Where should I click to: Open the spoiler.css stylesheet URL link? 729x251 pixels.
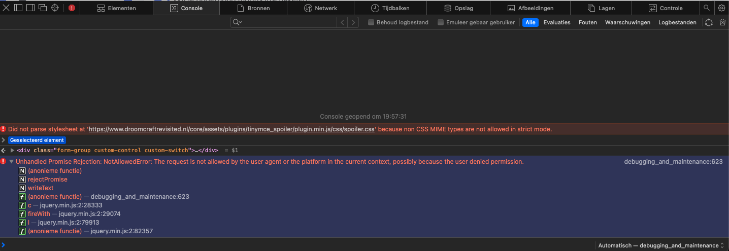232,129
